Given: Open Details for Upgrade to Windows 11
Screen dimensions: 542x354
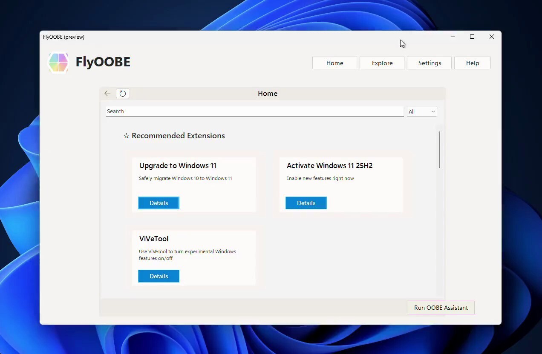Looking at the screenshot, I should [159, 203].
